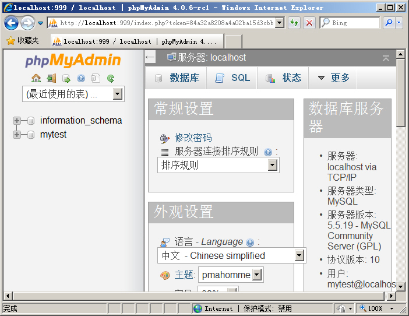Click mytest database cylinder icon
The height and width of the screenshot is (316, 409).
point(31,135)
